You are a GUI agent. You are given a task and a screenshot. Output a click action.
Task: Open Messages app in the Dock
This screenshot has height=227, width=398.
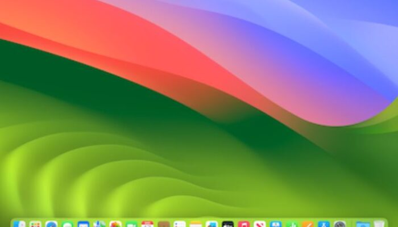(x=68, y=224)
